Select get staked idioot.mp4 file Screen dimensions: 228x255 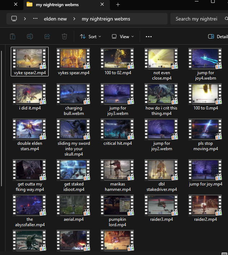[x=73, y=175]
